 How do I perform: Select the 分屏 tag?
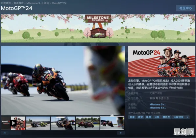tap(157, 117)
